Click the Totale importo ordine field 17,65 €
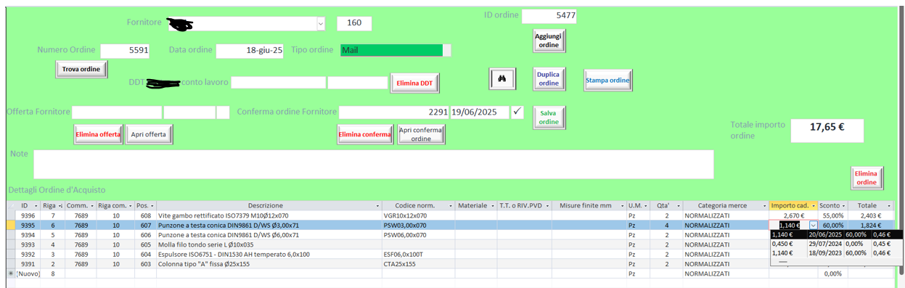905x288 pixels. pyautogui.click(x=827, y=130)
